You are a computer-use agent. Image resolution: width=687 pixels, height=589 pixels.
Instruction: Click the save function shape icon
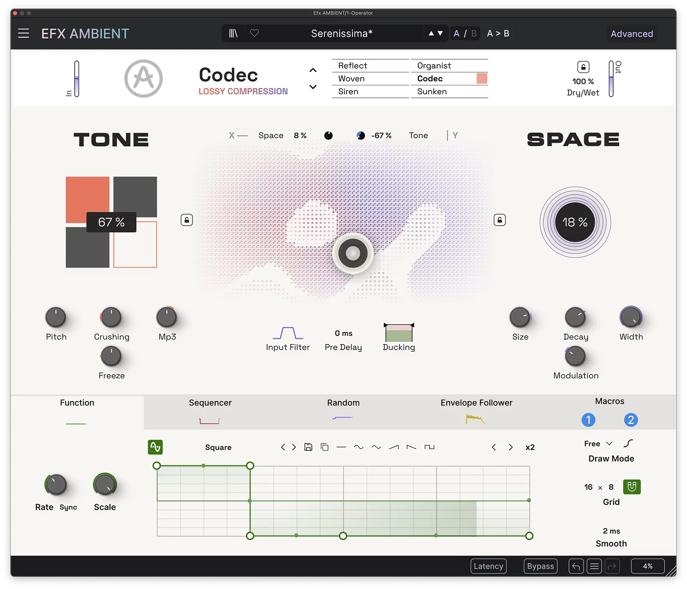point(308,447)
